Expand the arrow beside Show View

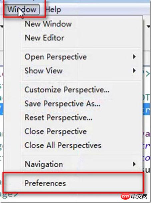[x=134, y=71]
